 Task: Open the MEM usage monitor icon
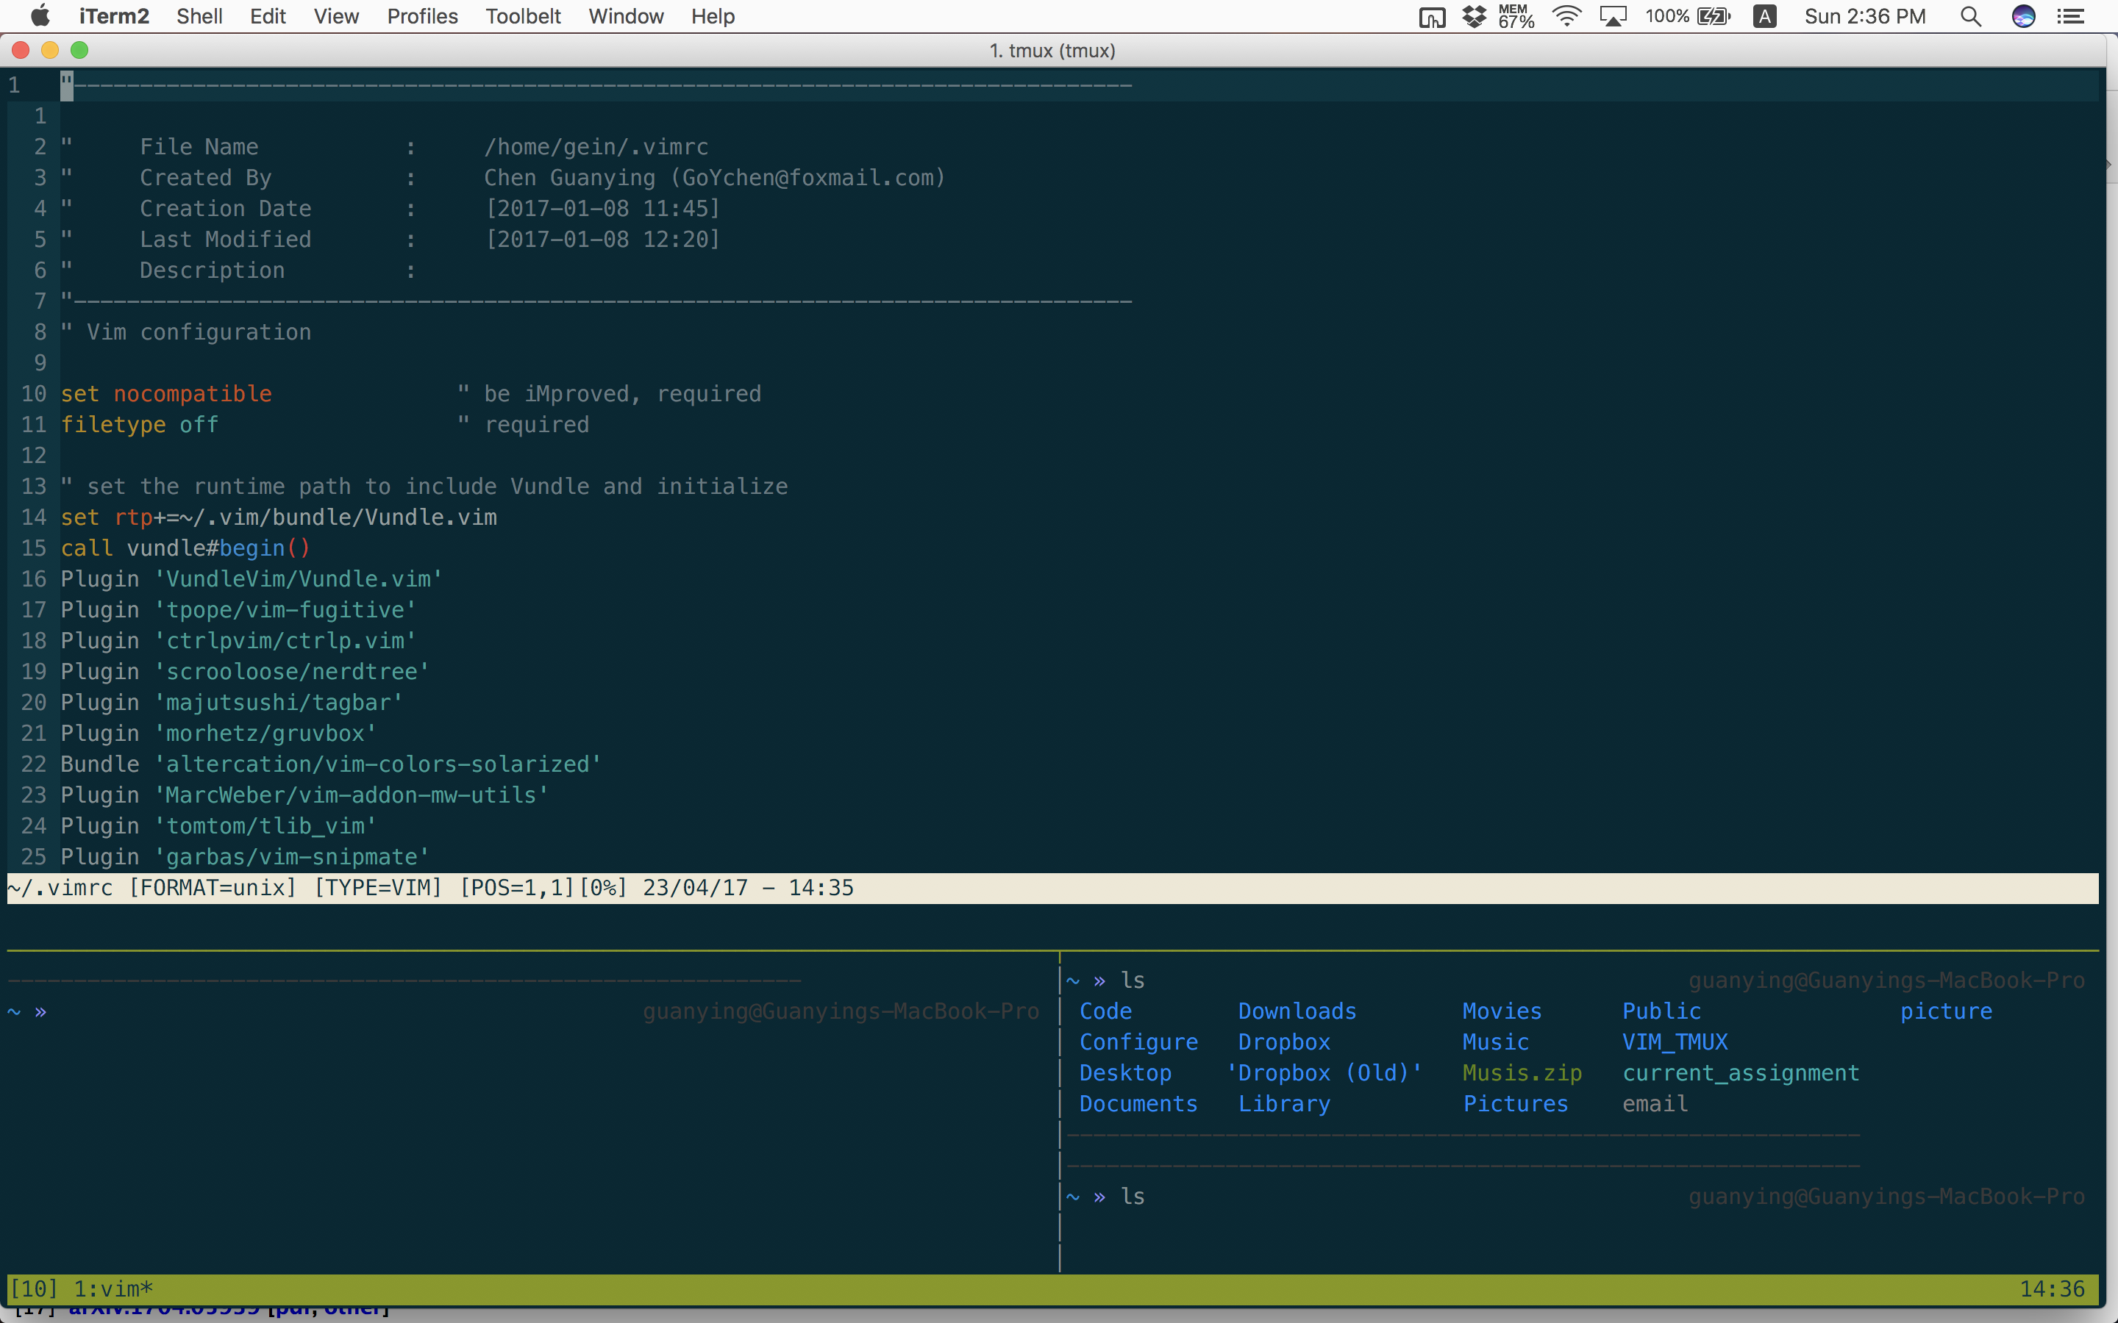1516,15
